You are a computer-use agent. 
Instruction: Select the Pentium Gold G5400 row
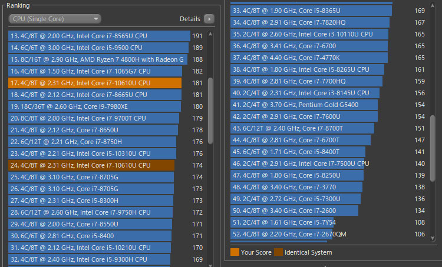point(304,105)
